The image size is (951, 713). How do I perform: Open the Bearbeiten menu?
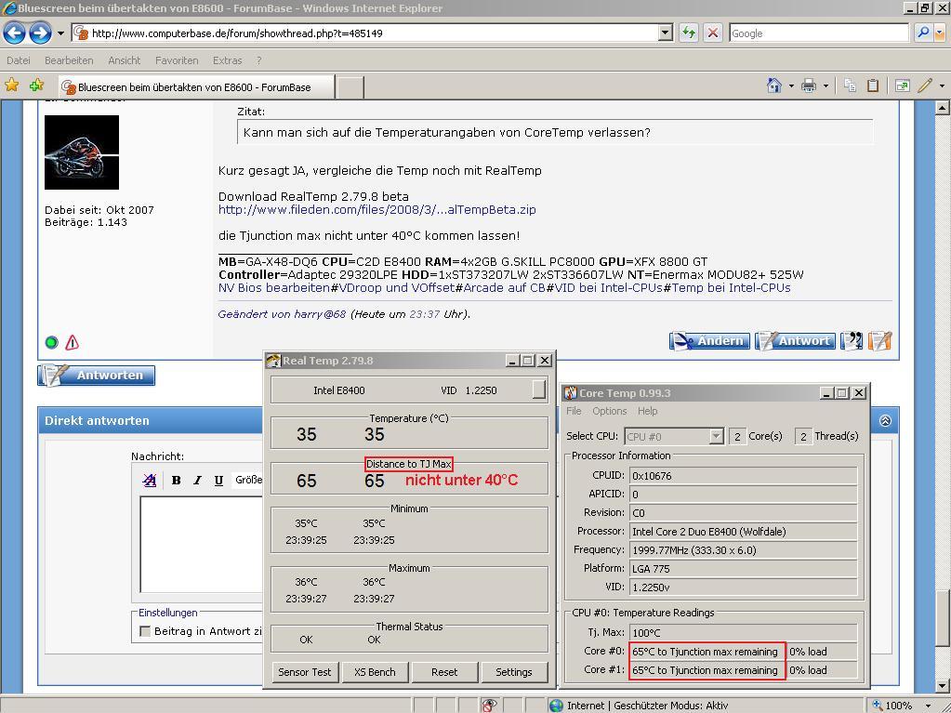pos(69,60)
